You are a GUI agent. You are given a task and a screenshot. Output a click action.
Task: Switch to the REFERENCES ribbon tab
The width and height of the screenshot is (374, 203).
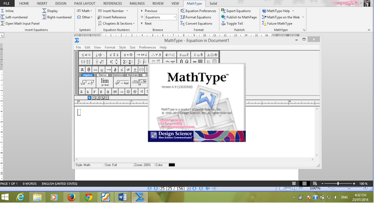(113, 3)
